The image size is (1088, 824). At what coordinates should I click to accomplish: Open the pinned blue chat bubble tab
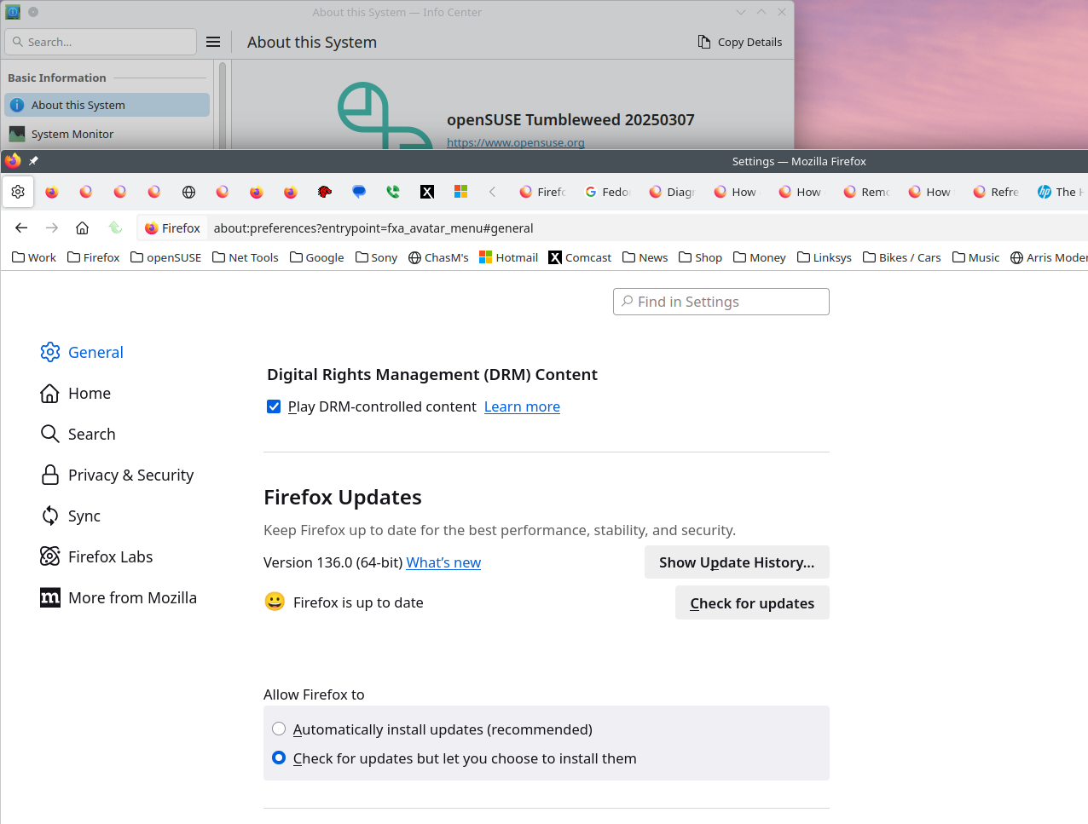click(x=359, y=192)
